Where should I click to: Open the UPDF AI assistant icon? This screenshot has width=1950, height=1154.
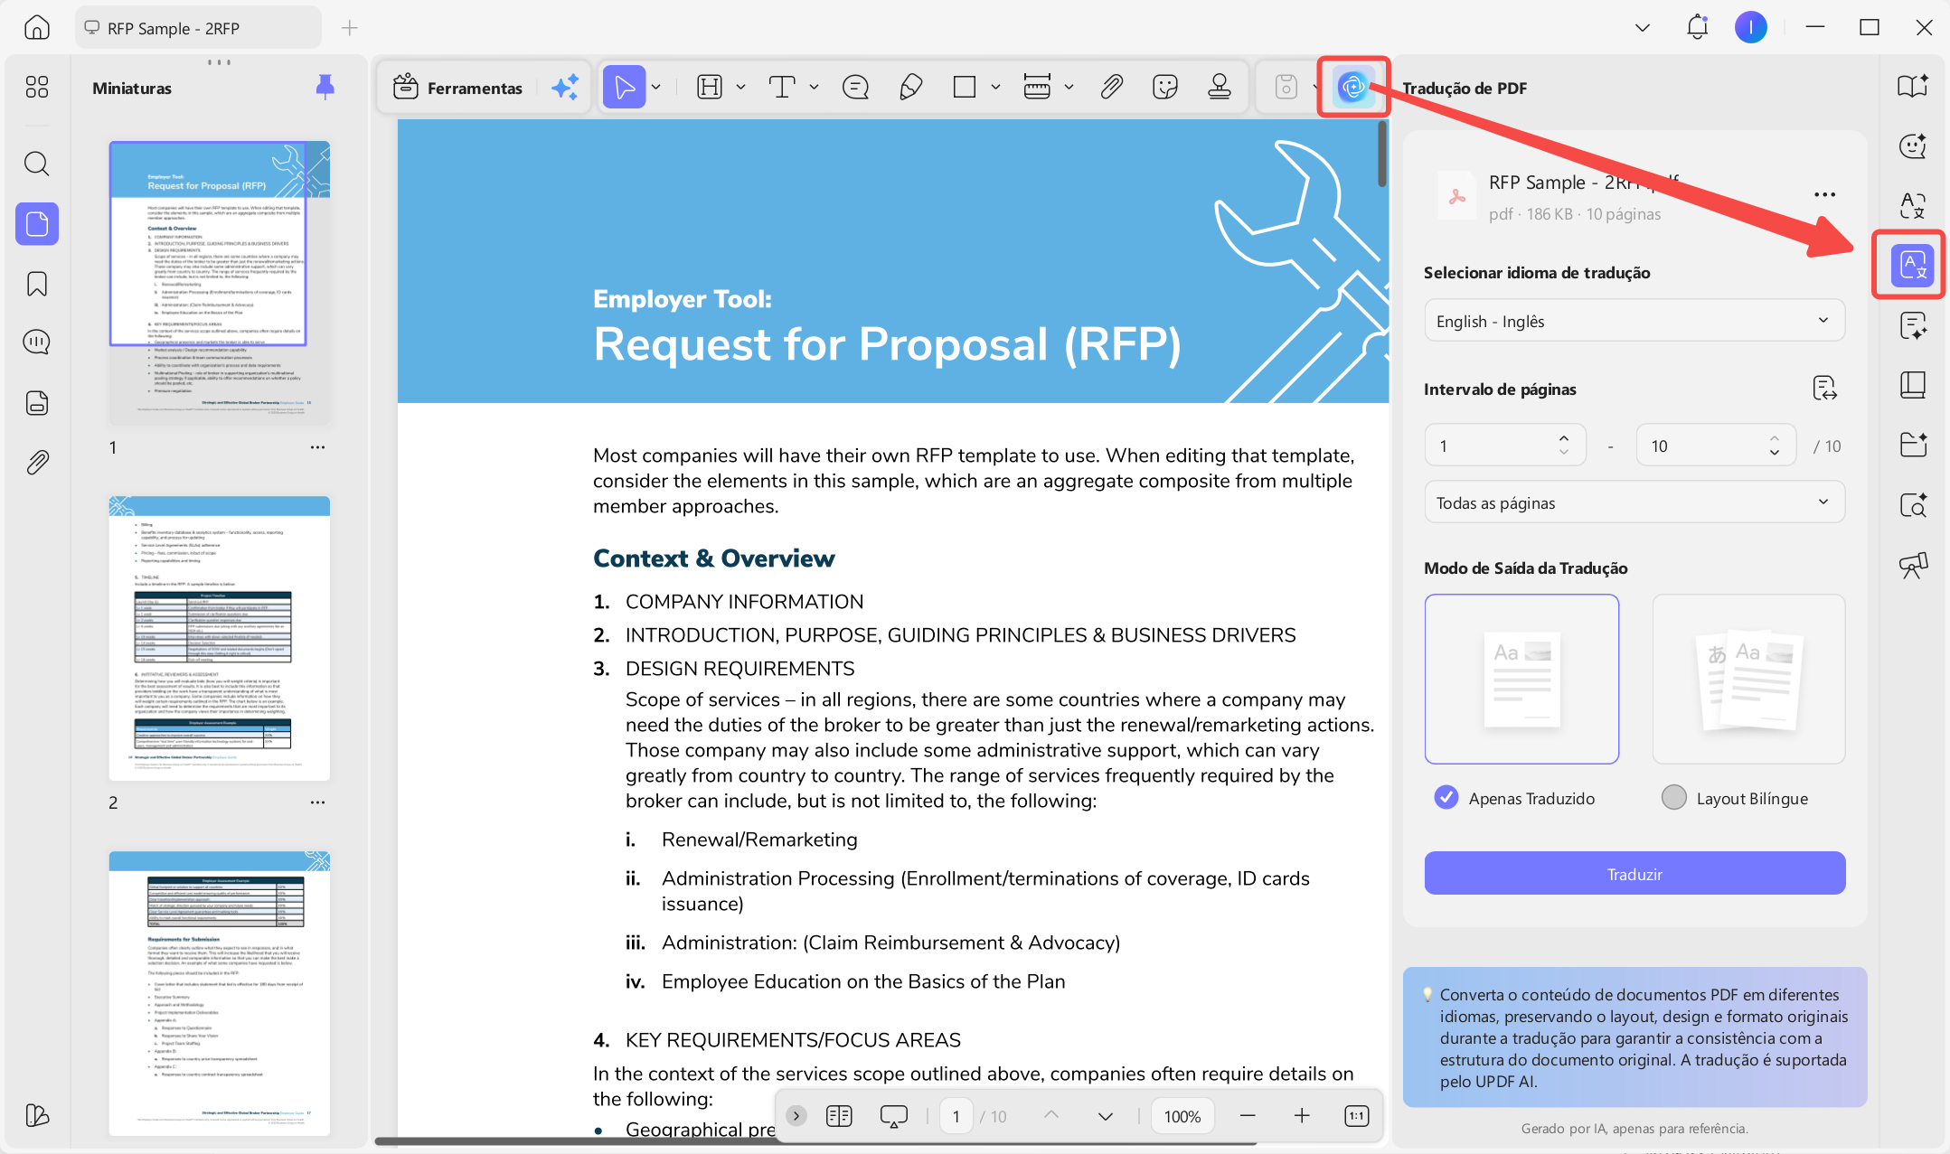click(x=1353, y=87)
